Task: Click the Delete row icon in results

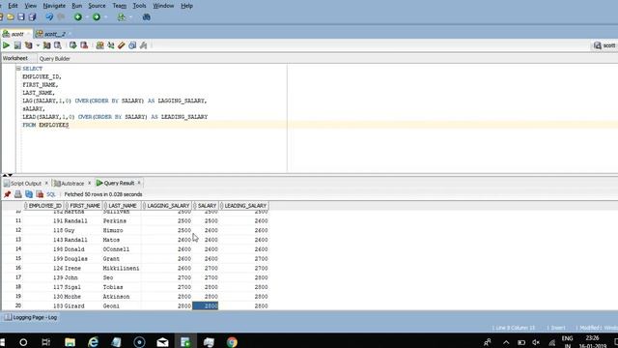Action: coord(40,194)
